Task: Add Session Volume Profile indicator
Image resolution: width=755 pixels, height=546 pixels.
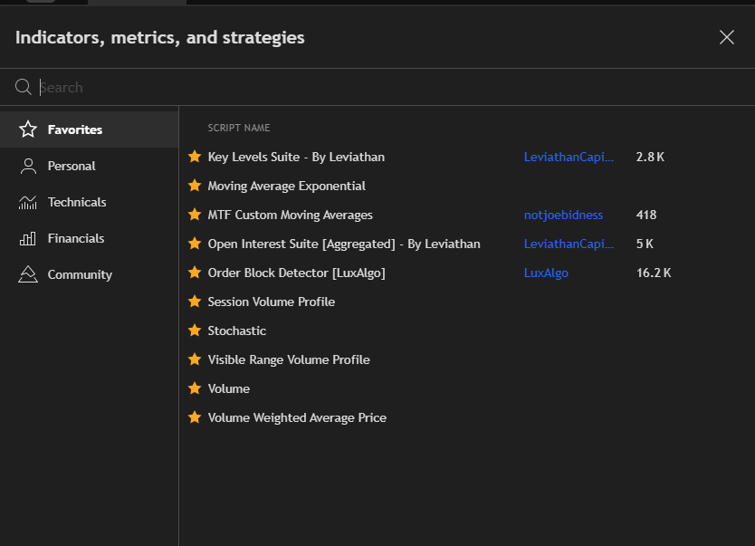Action: 271,302
